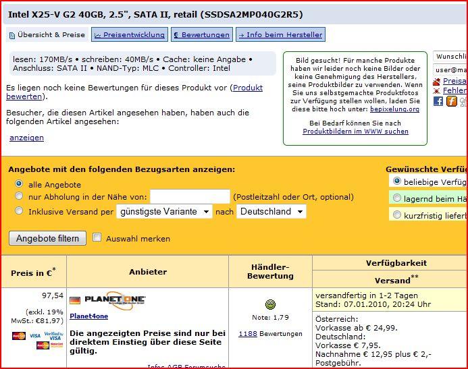Click the Postleitzahl oder Ort input field
The height and width of the screenshot is (369, 468).
point(190,197)
